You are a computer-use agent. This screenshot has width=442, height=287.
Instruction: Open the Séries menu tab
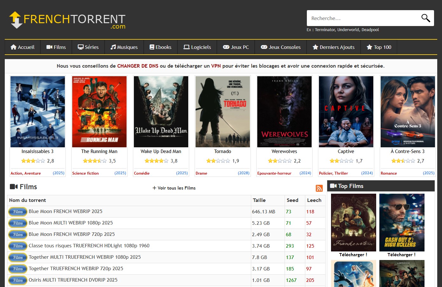coord(88,47)
